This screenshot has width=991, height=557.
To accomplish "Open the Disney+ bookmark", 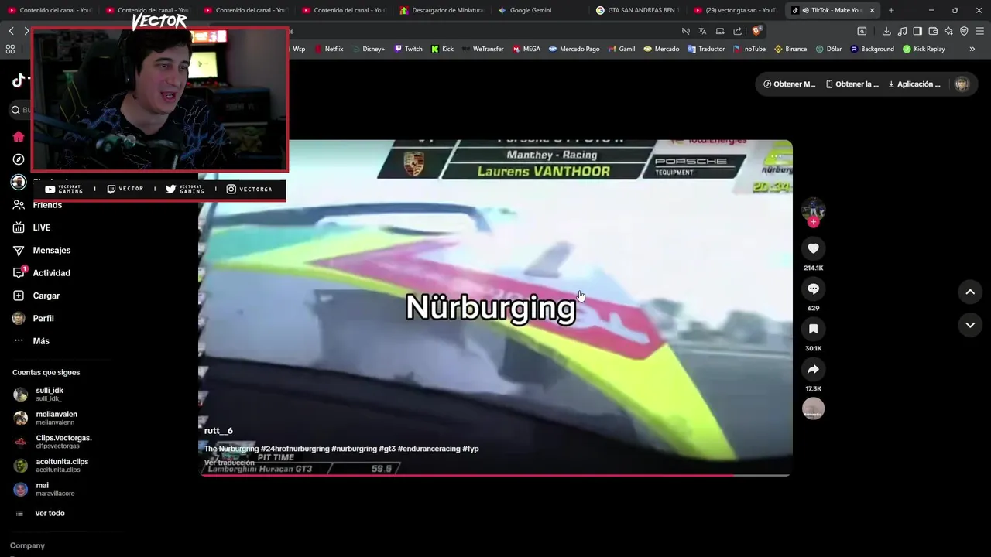I will tap(368, 49).
